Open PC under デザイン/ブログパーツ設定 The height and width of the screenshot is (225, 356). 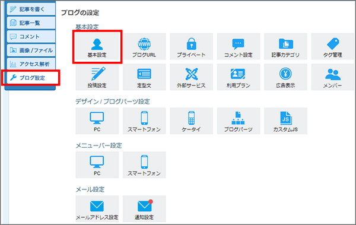[x=97, y=121]
